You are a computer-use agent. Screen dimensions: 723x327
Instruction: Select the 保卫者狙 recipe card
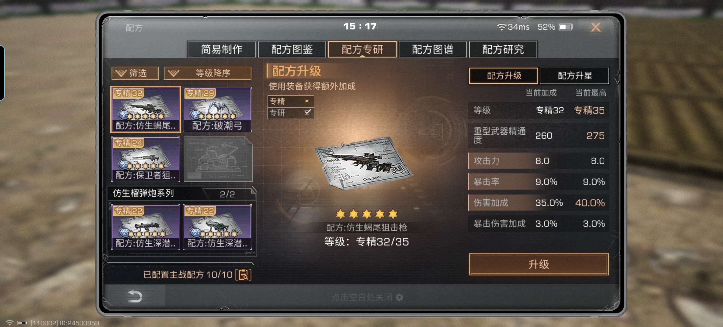[145, 159]
